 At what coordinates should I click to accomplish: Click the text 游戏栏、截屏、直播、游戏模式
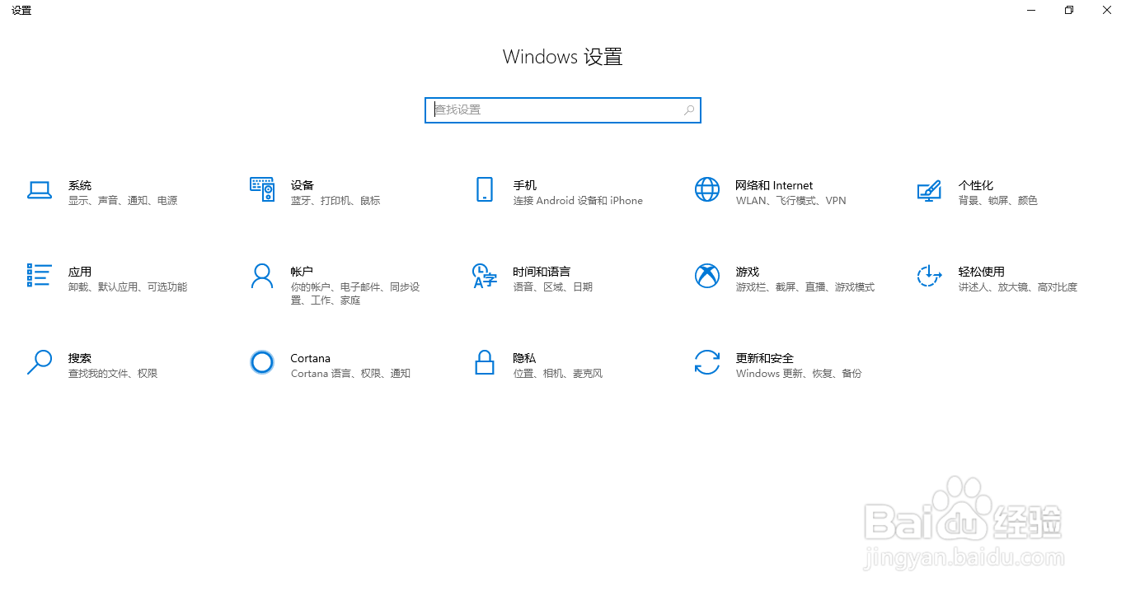805,287
